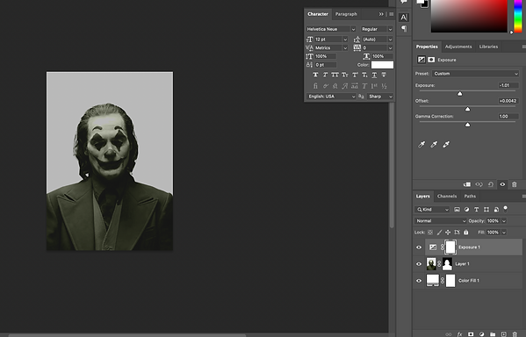Apply All Caps text style
The width and height of the screenshot is (526, 337).
coord(335,75)
